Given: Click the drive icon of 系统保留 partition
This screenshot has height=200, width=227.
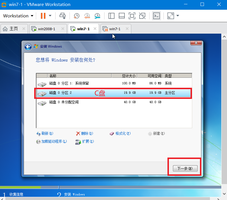Looking at the screenshot, I should click(x=42, y=84).
